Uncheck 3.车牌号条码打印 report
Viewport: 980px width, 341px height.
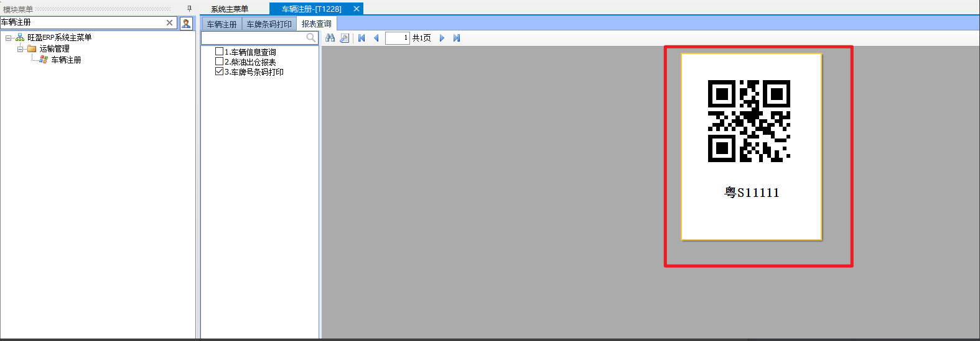[219, 71]
